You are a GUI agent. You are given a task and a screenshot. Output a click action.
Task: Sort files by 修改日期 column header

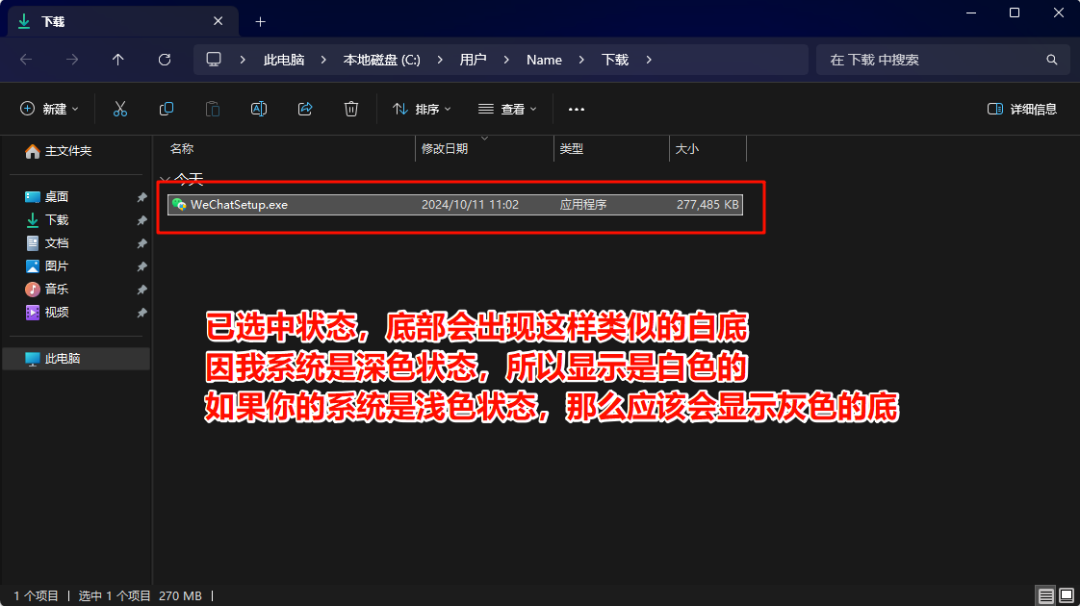[445, 149]
